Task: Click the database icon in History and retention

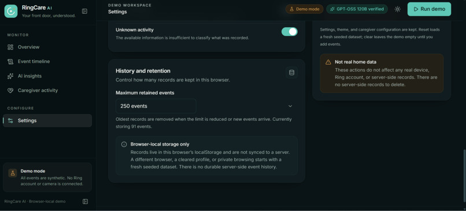Action: pos(291,72)
